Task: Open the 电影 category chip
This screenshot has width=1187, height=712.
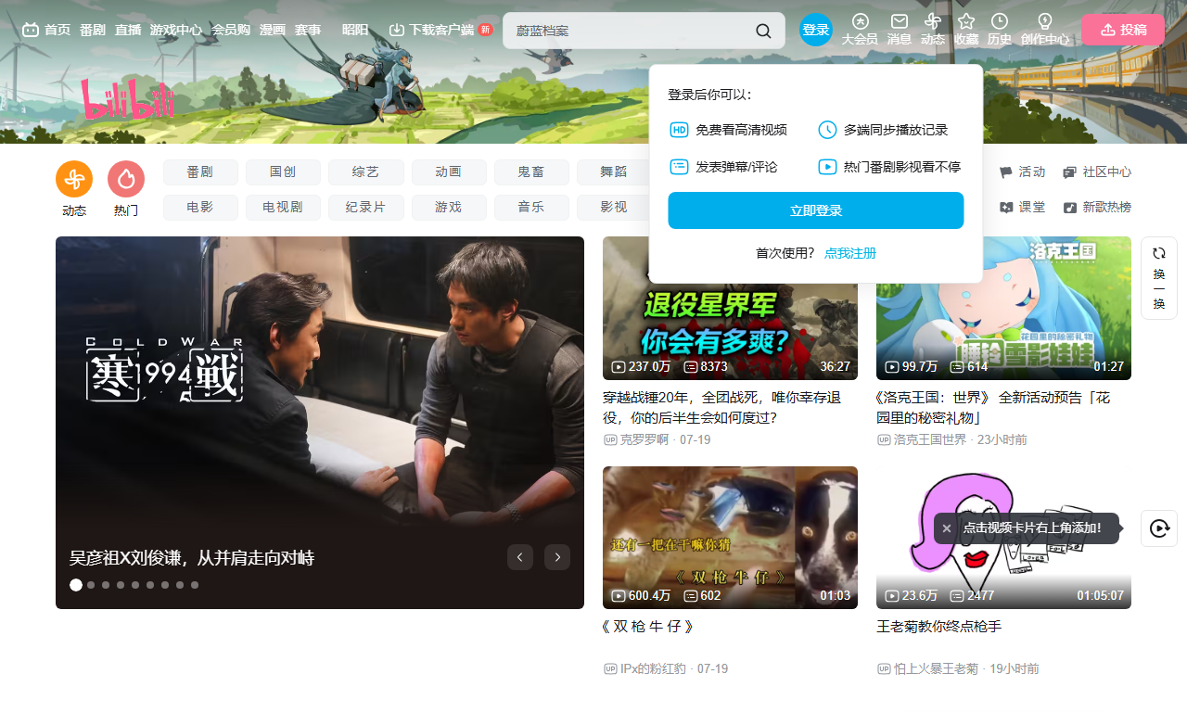Action: click(x=200, y=208)
